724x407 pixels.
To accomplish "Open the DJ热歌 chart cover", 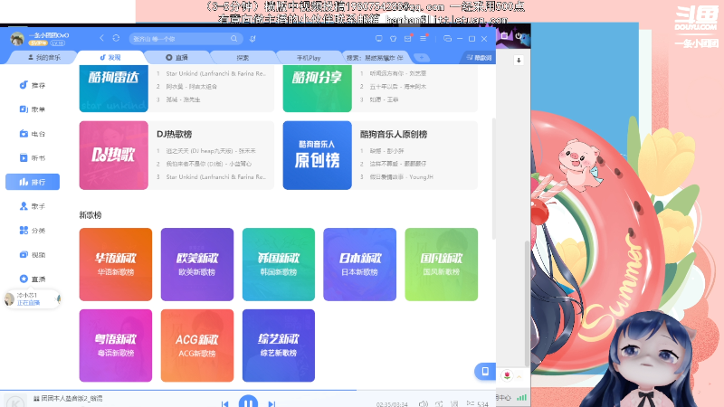I will click(x=114, y=155).
